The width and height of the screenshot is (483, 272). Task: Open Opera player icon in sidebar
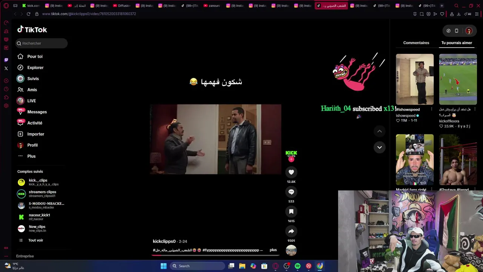click(x=6, y=81)
